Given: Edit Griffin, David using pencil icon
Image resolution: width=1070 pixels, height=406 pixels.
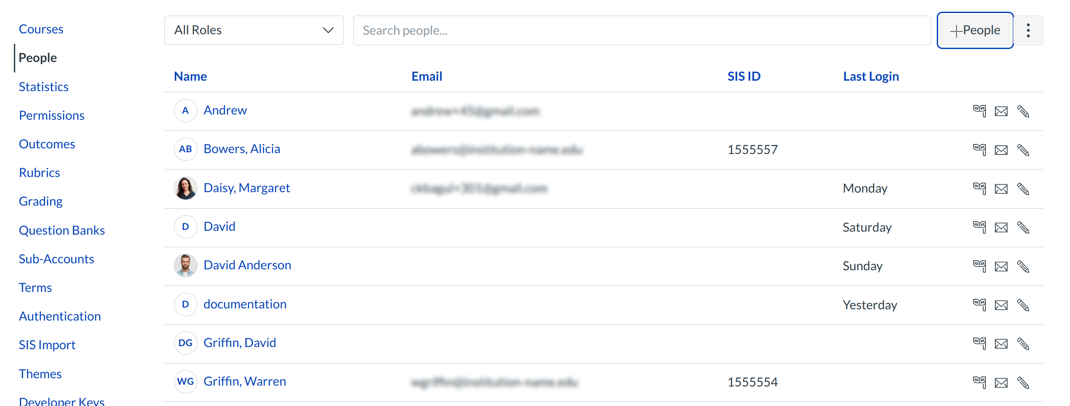Looking at the screenshot, I should (1023, 344).
